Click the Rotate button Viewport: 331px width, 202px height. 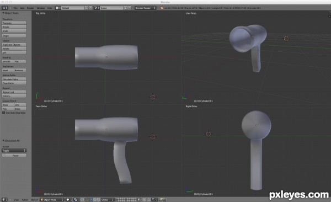[14, 27]
